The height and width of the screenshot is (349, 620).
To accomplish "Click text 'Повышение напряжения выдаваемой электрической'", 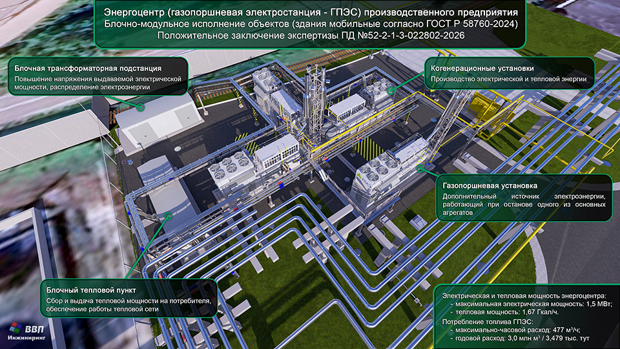I will click(98, 79).
